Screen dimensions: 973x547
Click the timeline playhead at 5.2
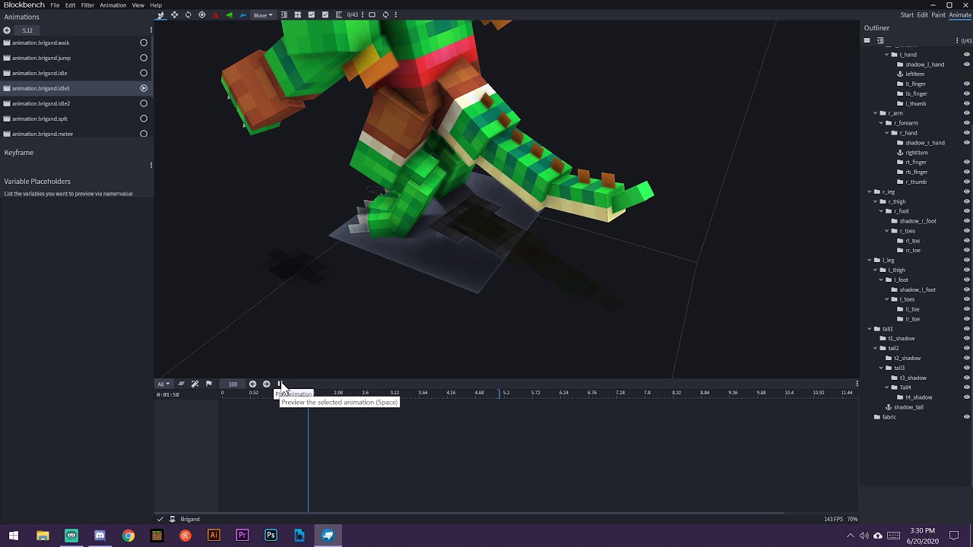click(x=499, y=393)
